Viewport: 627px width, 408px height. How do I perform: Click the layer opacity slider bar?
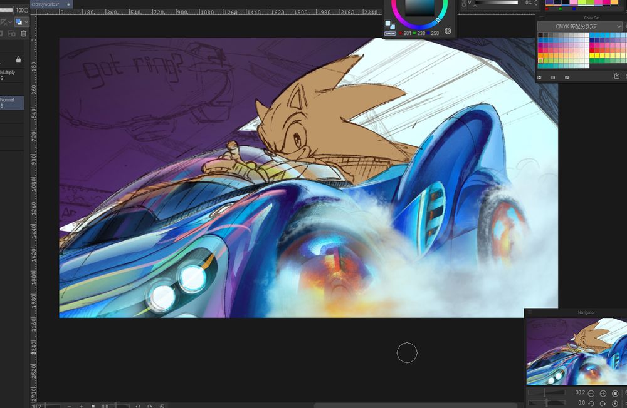tap(7, 10)
